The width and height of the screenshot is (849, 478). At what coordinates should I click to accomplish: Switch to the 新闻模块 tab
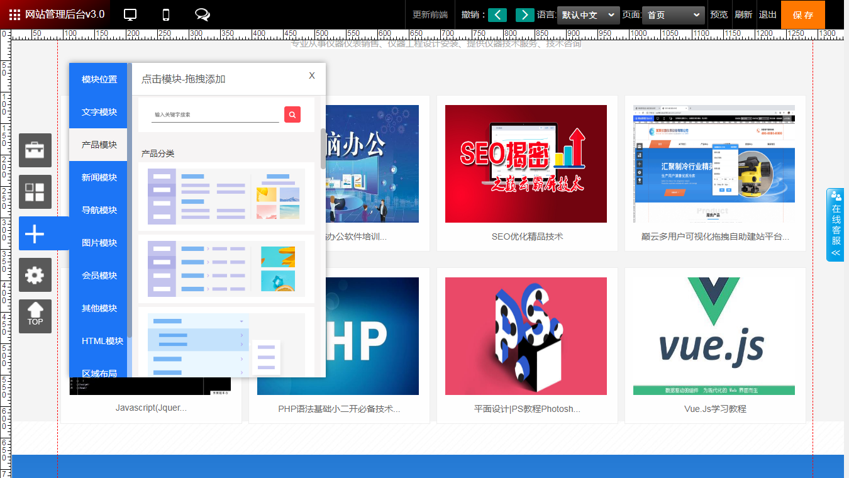click(x=98, y=177)
